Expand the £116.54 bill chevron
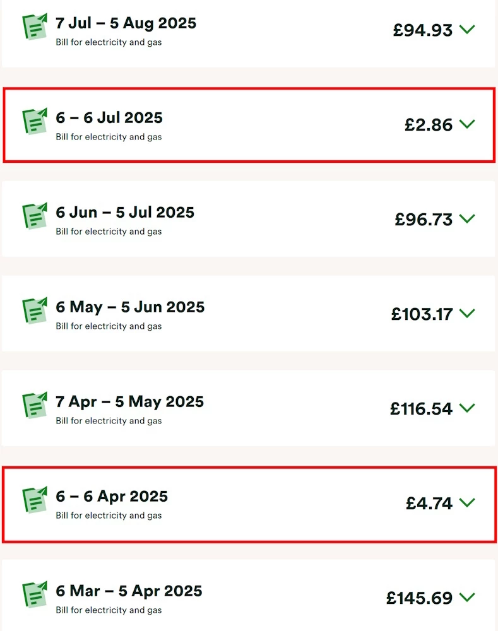Image resolution: width=498 pixels, height=631 pixels. 467,408
